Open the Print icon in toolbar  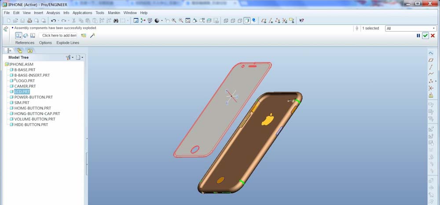click(29, 21)
